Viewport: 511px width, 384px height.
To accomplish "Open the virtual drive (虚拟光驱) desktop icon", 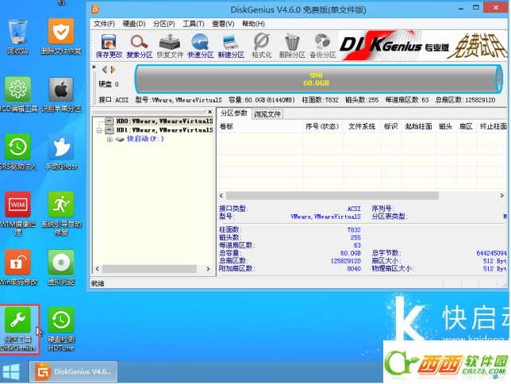I will [61, 267].
